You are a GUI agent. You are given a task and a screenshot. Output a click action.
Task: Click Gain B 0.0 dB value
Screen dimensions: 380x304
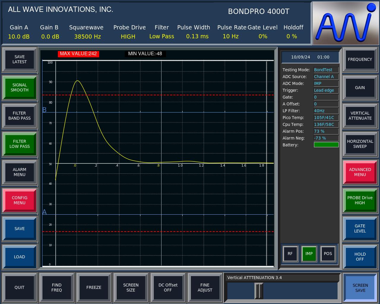[x=50, y=37]
